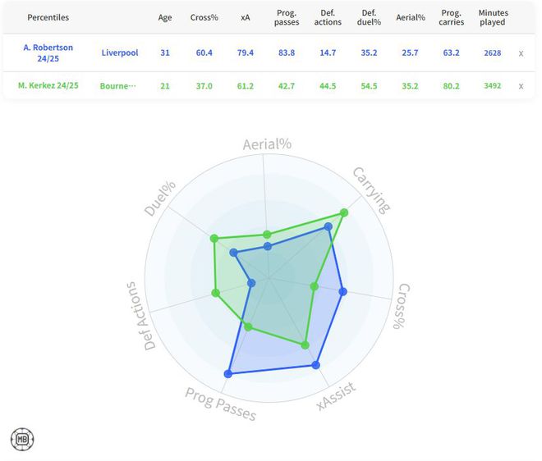Open M. Kerkez 24/25 player link

click(48, 86)
